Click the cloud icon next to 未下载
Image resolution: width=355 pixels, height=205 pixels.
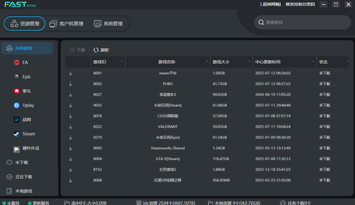coord(10,162)
